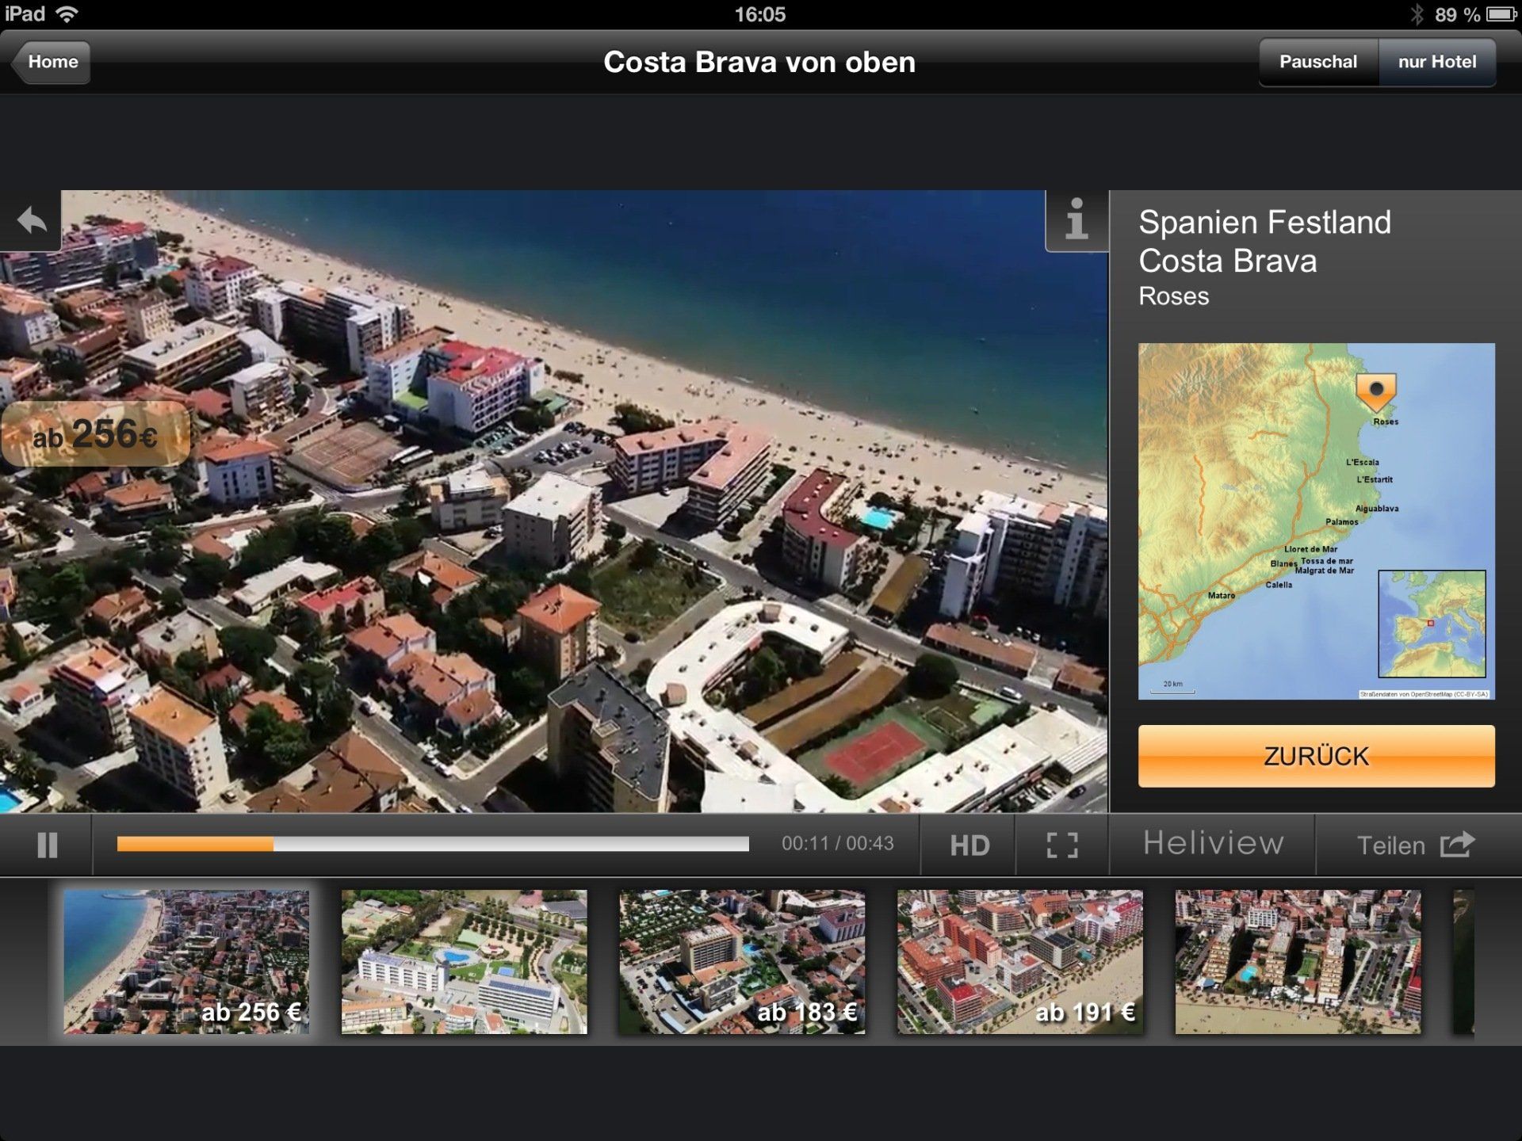Open the Heliview option
This screenshot has height=1141, width=1522.
click(1212, 845)
